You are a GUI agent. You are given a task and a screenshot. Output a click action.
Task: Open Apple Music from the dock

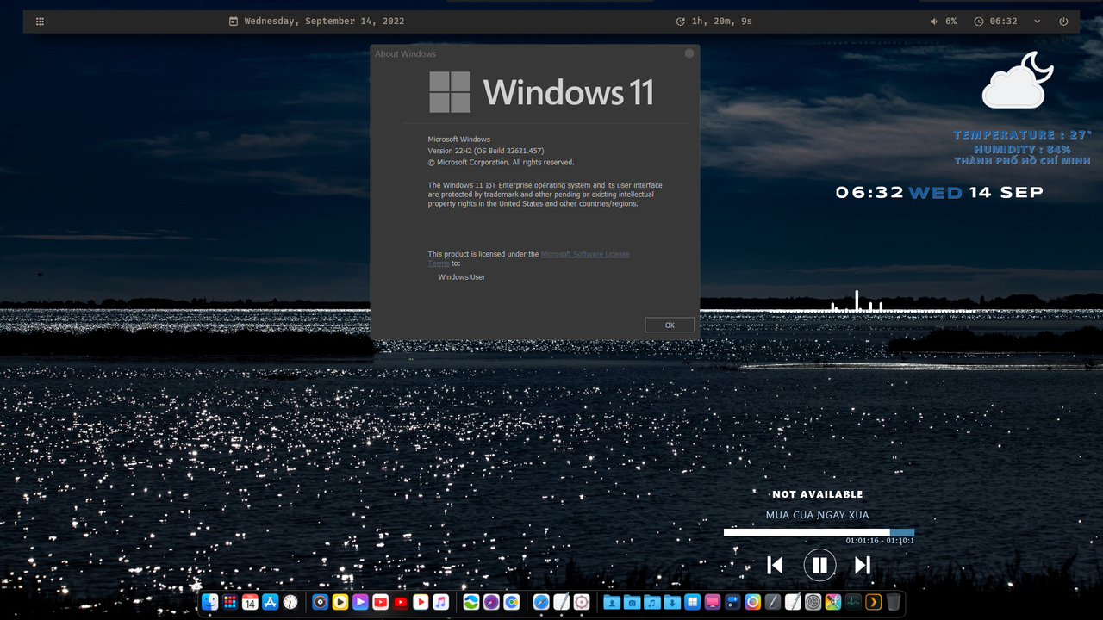(x=440, y=602)
